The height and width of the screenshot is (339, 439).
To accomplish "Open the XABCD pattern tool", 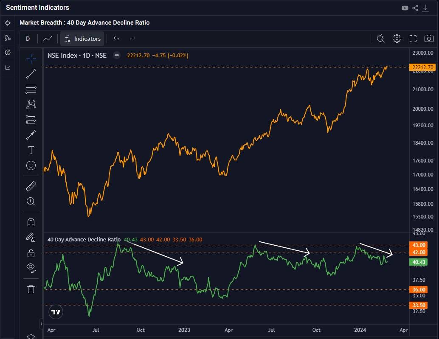I will pyautogui.click(x=31, y=104).
